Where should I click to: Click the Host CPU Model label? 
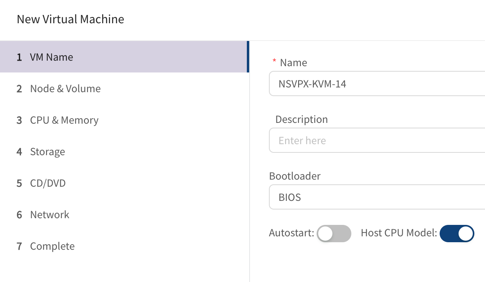coord(399,233)
